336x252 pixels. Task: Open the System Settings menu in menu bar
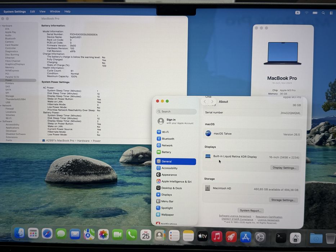click(14, 12)
